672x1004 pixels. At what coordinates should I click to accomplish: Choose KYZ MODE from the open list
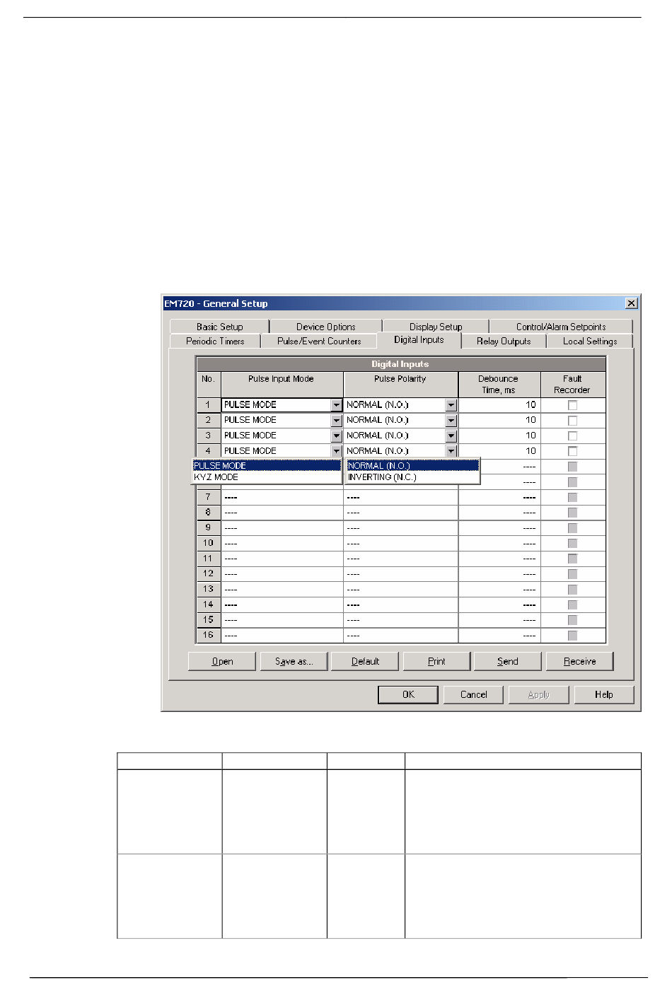click(x=267, y=477)
